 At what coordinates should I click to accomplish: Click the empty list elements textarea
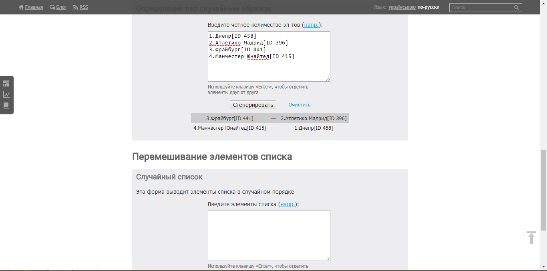(269, 236)
